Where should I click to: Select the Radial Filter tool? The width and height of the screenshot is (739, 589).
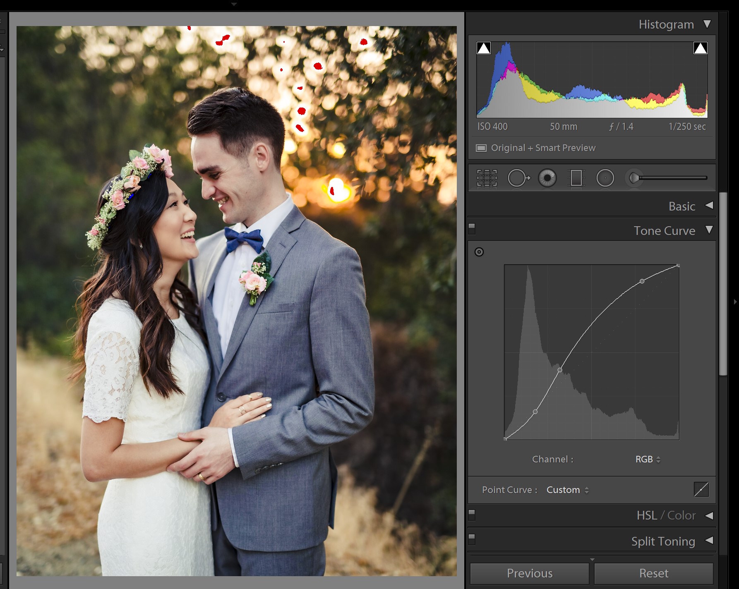click(605, 178)
